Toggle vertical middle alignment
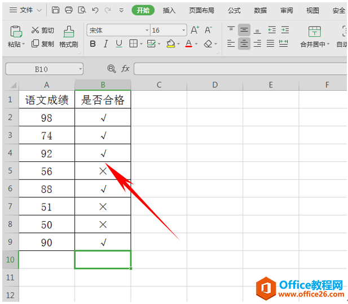Viewport: 348px width, 304px height. (244, 30)
